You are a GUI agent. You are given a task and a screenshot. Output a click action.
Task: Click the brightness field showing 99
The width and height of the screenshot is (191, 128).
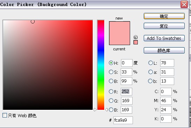[x=126, y=81]
